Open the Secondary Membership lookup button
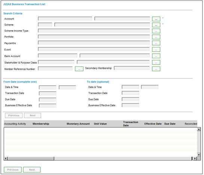This screenshot has width=204, height=175. (156, 69)
